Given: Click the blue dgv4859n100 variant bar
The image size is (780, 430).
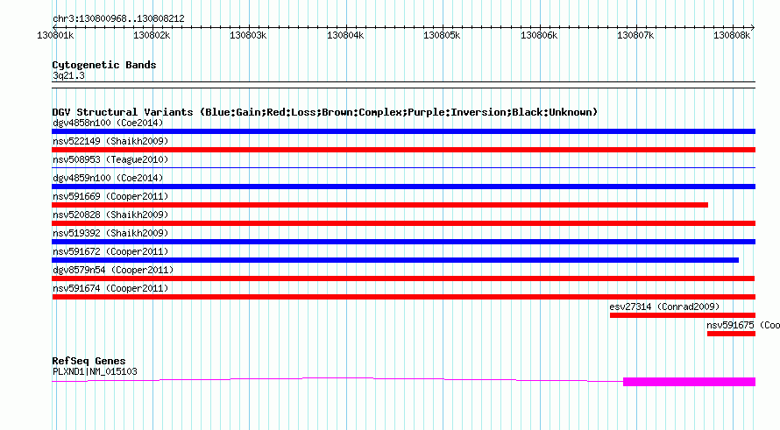Looking at the screenshot, I should [x=403, y=187].
